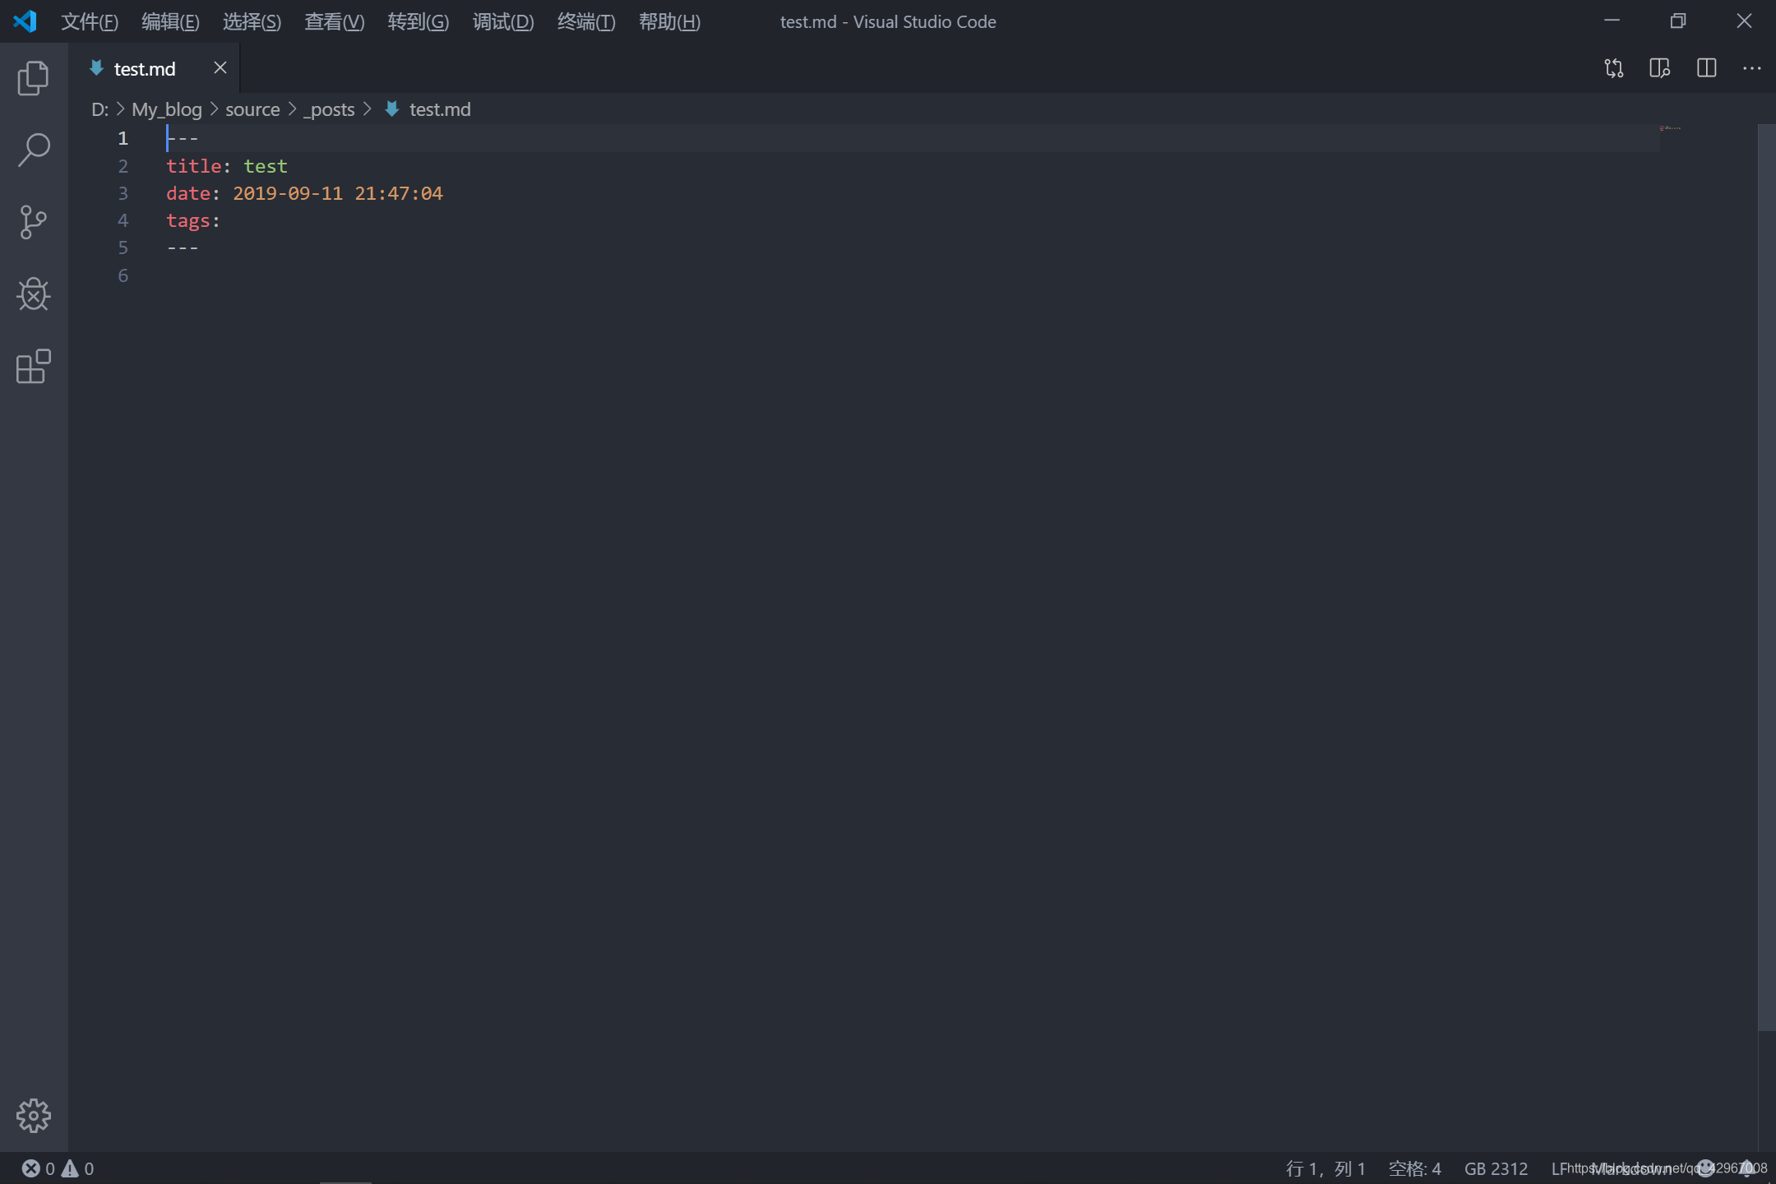Screen dimensions: 1776x1184
Task: Open the Manage gear menu
Action: [34, 1116]
